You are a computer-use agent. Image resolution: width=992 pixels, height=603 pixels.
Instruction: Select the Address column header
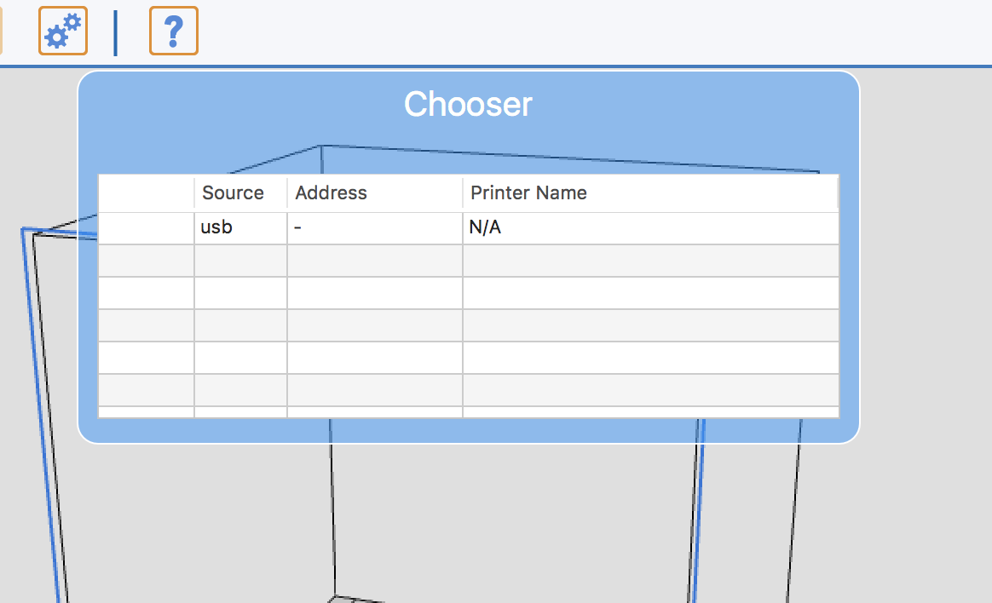(374, 192)
